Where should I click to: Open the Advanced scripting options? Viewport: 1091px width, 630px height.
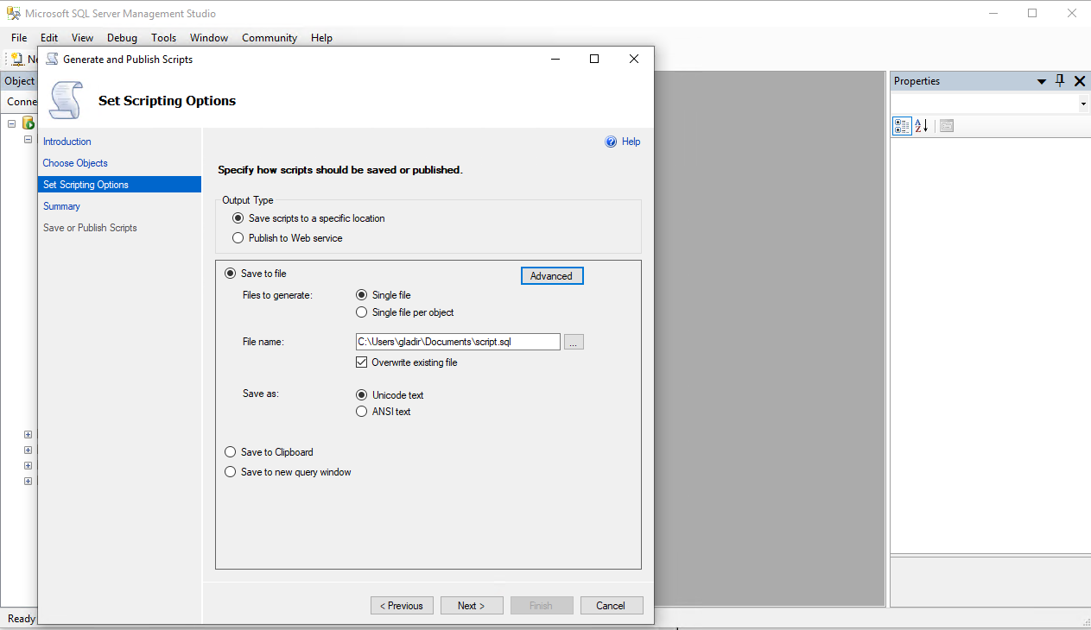click(552, 275)
